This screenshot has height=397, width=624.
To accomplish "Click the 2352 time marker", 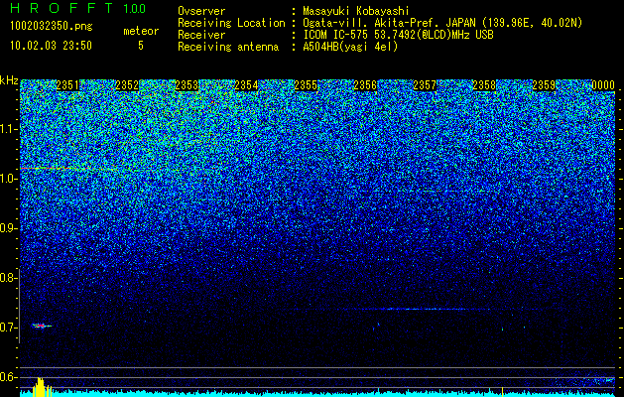I will (127, 85).
